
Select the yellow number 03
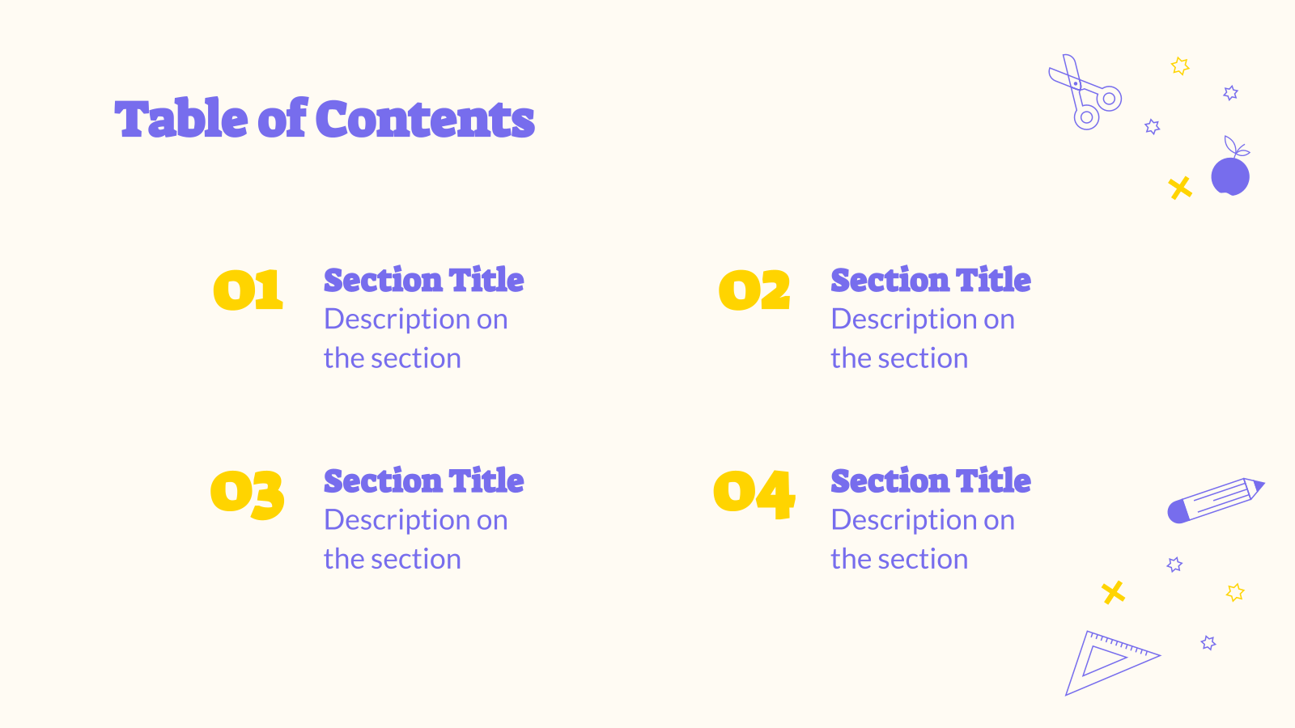tap(247, 494)
